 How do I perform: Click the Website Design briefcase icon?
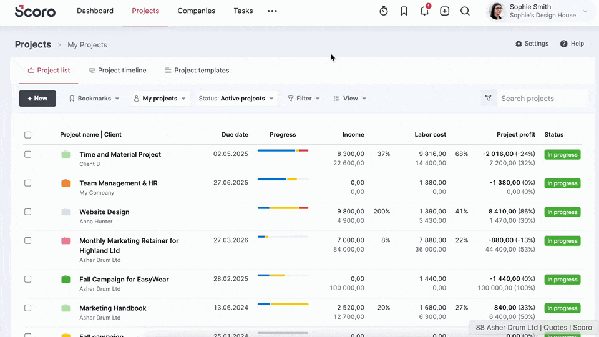tap(66, 212)
